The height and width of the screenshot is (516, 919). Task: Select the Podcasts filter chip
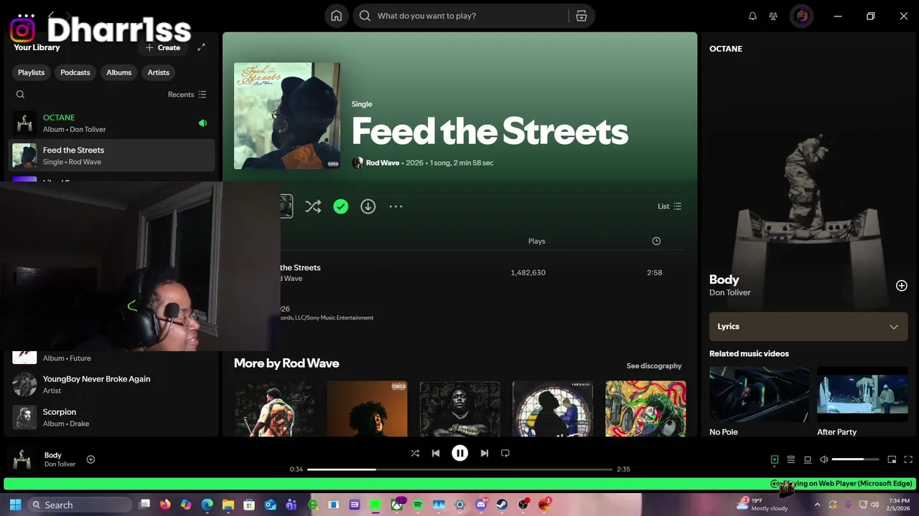coord(75,72)
